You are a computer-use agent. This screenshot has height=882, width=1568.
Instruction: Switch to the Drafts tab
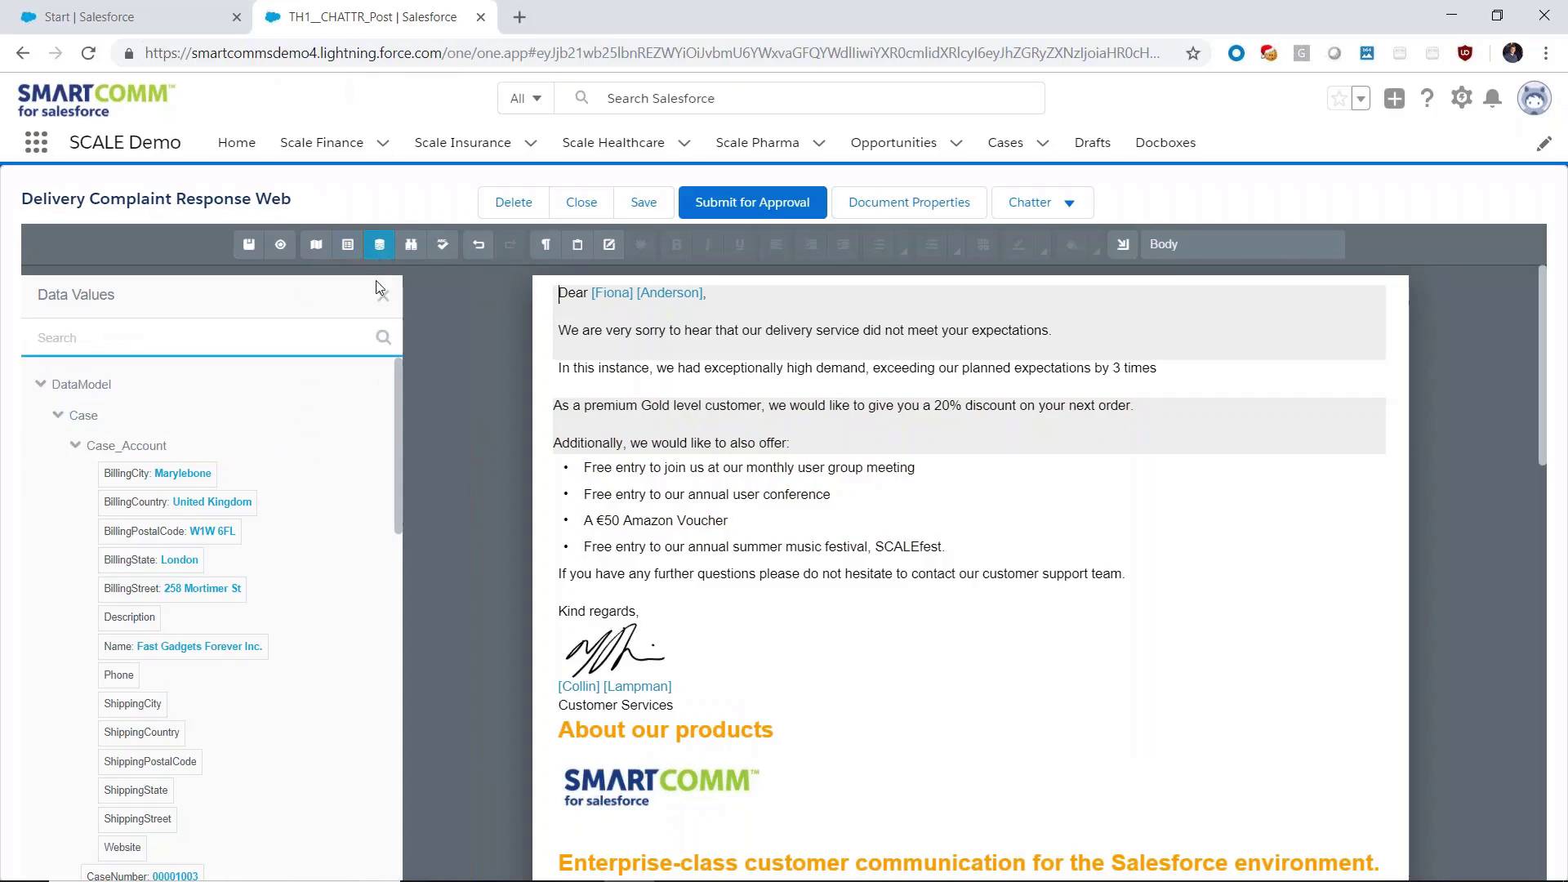coord(1092,142)
